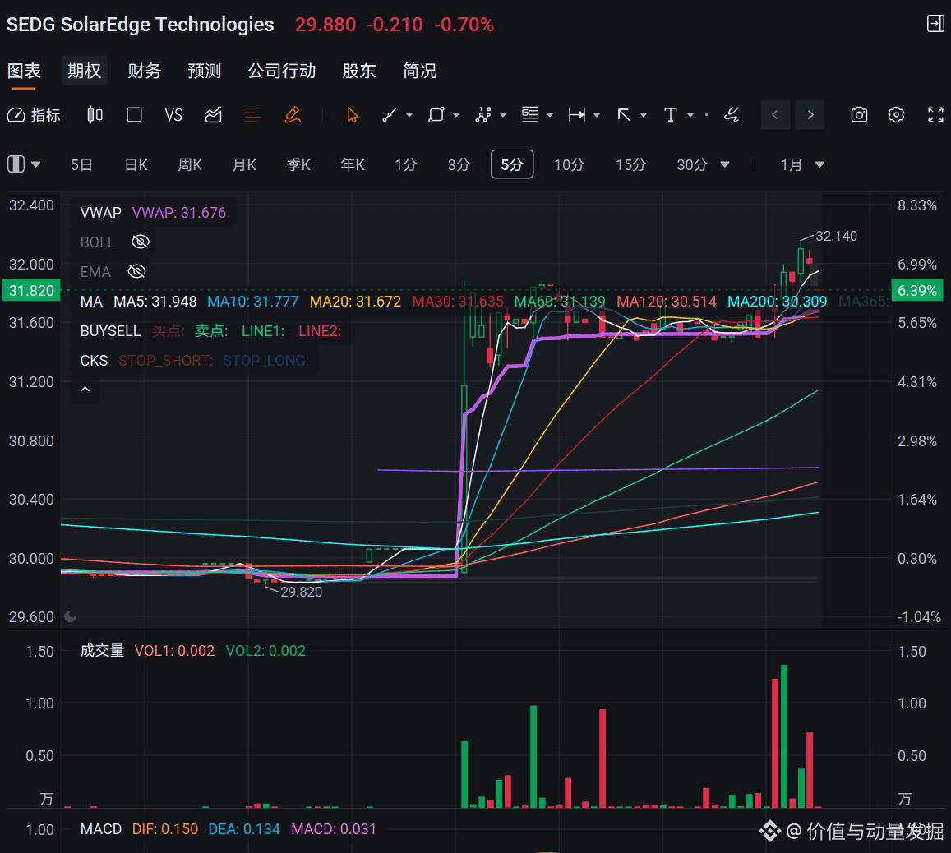Select the 10分 timeframe
This screenshot has width=951, height=853.
click(569, 164)
